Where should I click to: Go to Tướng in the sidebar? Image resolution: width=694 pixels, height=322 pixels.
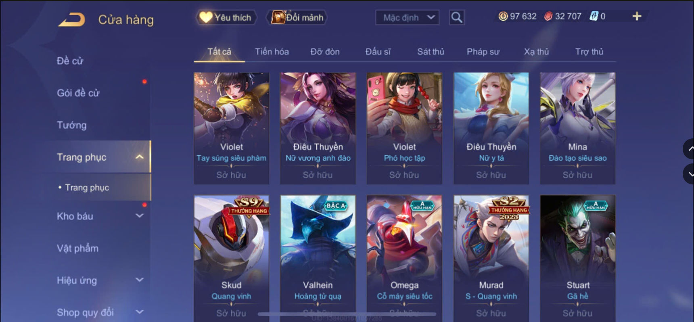71,125
